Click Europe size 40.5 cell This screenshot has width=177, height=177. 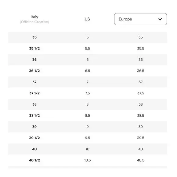pos(141,160)
